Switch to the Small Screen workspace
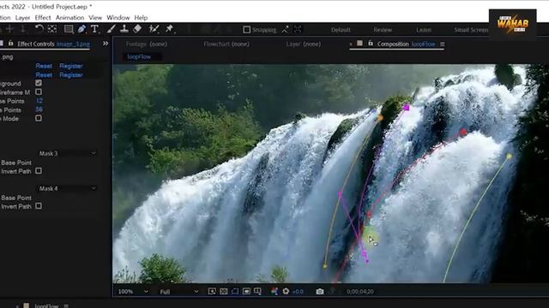This screenshot has width=549, height=308. point(471,30)
